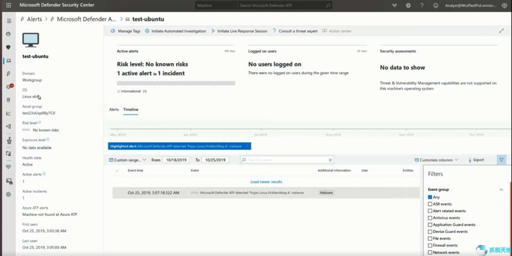Click the Exposure level info icon
Image resolution: width=512 pixels, height=256 pixels.
pyautogui.click(x=48, y=140)
